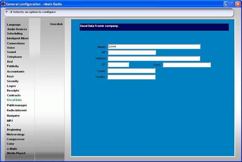Select the Security option
The image size is (242, 162).
pos(13,81)
